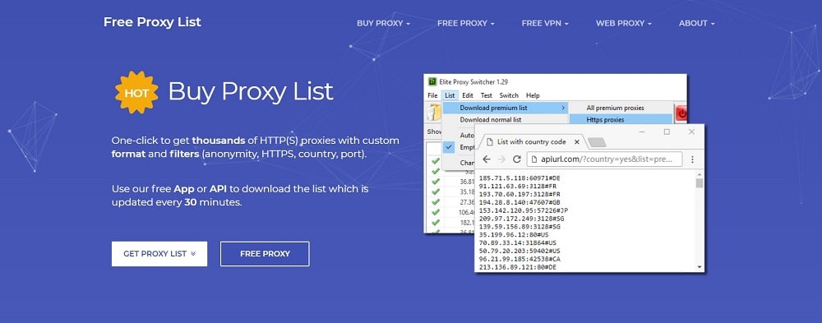Open the Edit menu in Elite Proxy Switcher
The width and height of the screenshot is (822, 323).
(468, 95)
